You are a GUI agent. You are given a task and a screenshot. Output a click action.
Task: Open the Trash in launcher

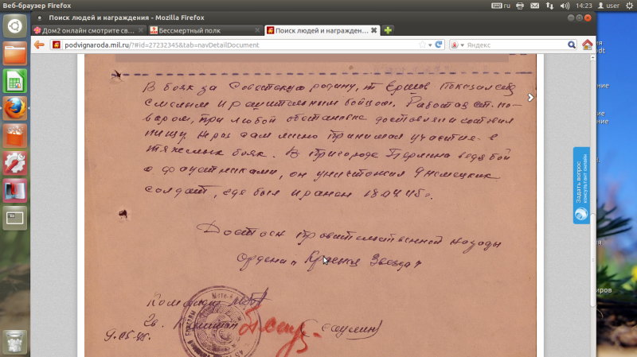15,341
